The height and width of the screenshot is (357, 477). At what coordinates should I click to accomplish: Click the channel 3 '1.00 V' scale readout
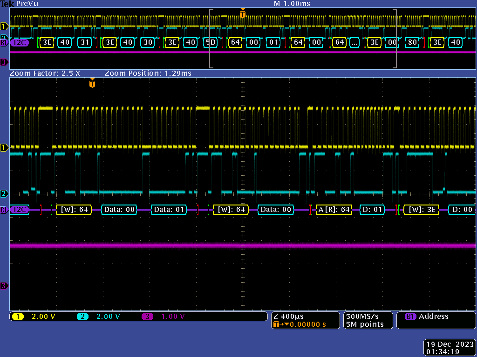(x=173, y=316)
